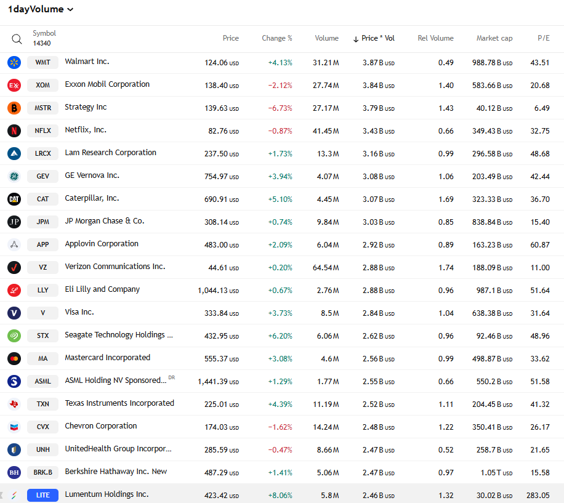Select Texas Instruments Incorporated name
This screenshot has width=564, height=503.
119,403
